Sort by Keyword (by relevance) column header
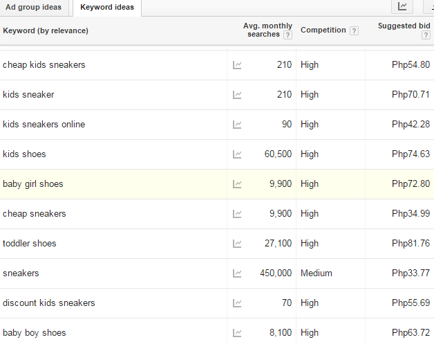 (46, 30)
